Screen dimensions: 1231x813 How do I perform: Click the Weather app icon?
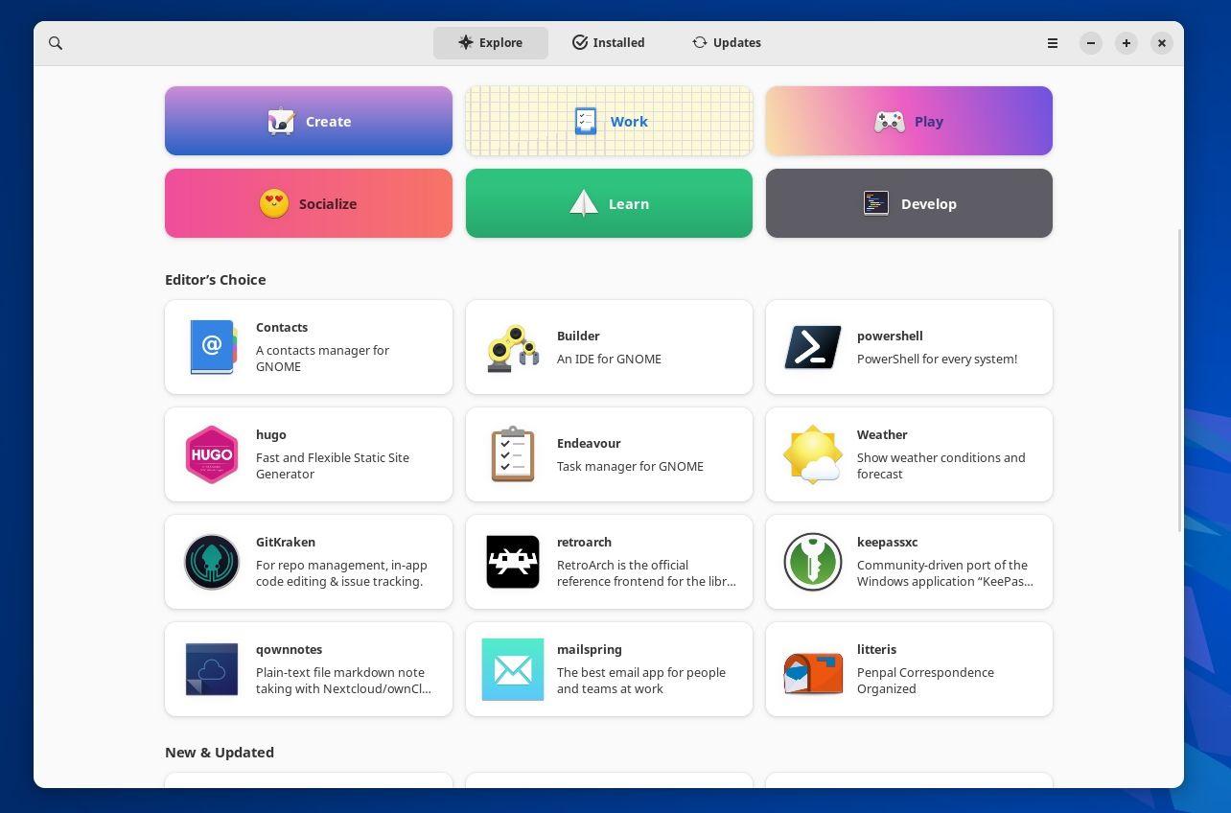point(812,454)
